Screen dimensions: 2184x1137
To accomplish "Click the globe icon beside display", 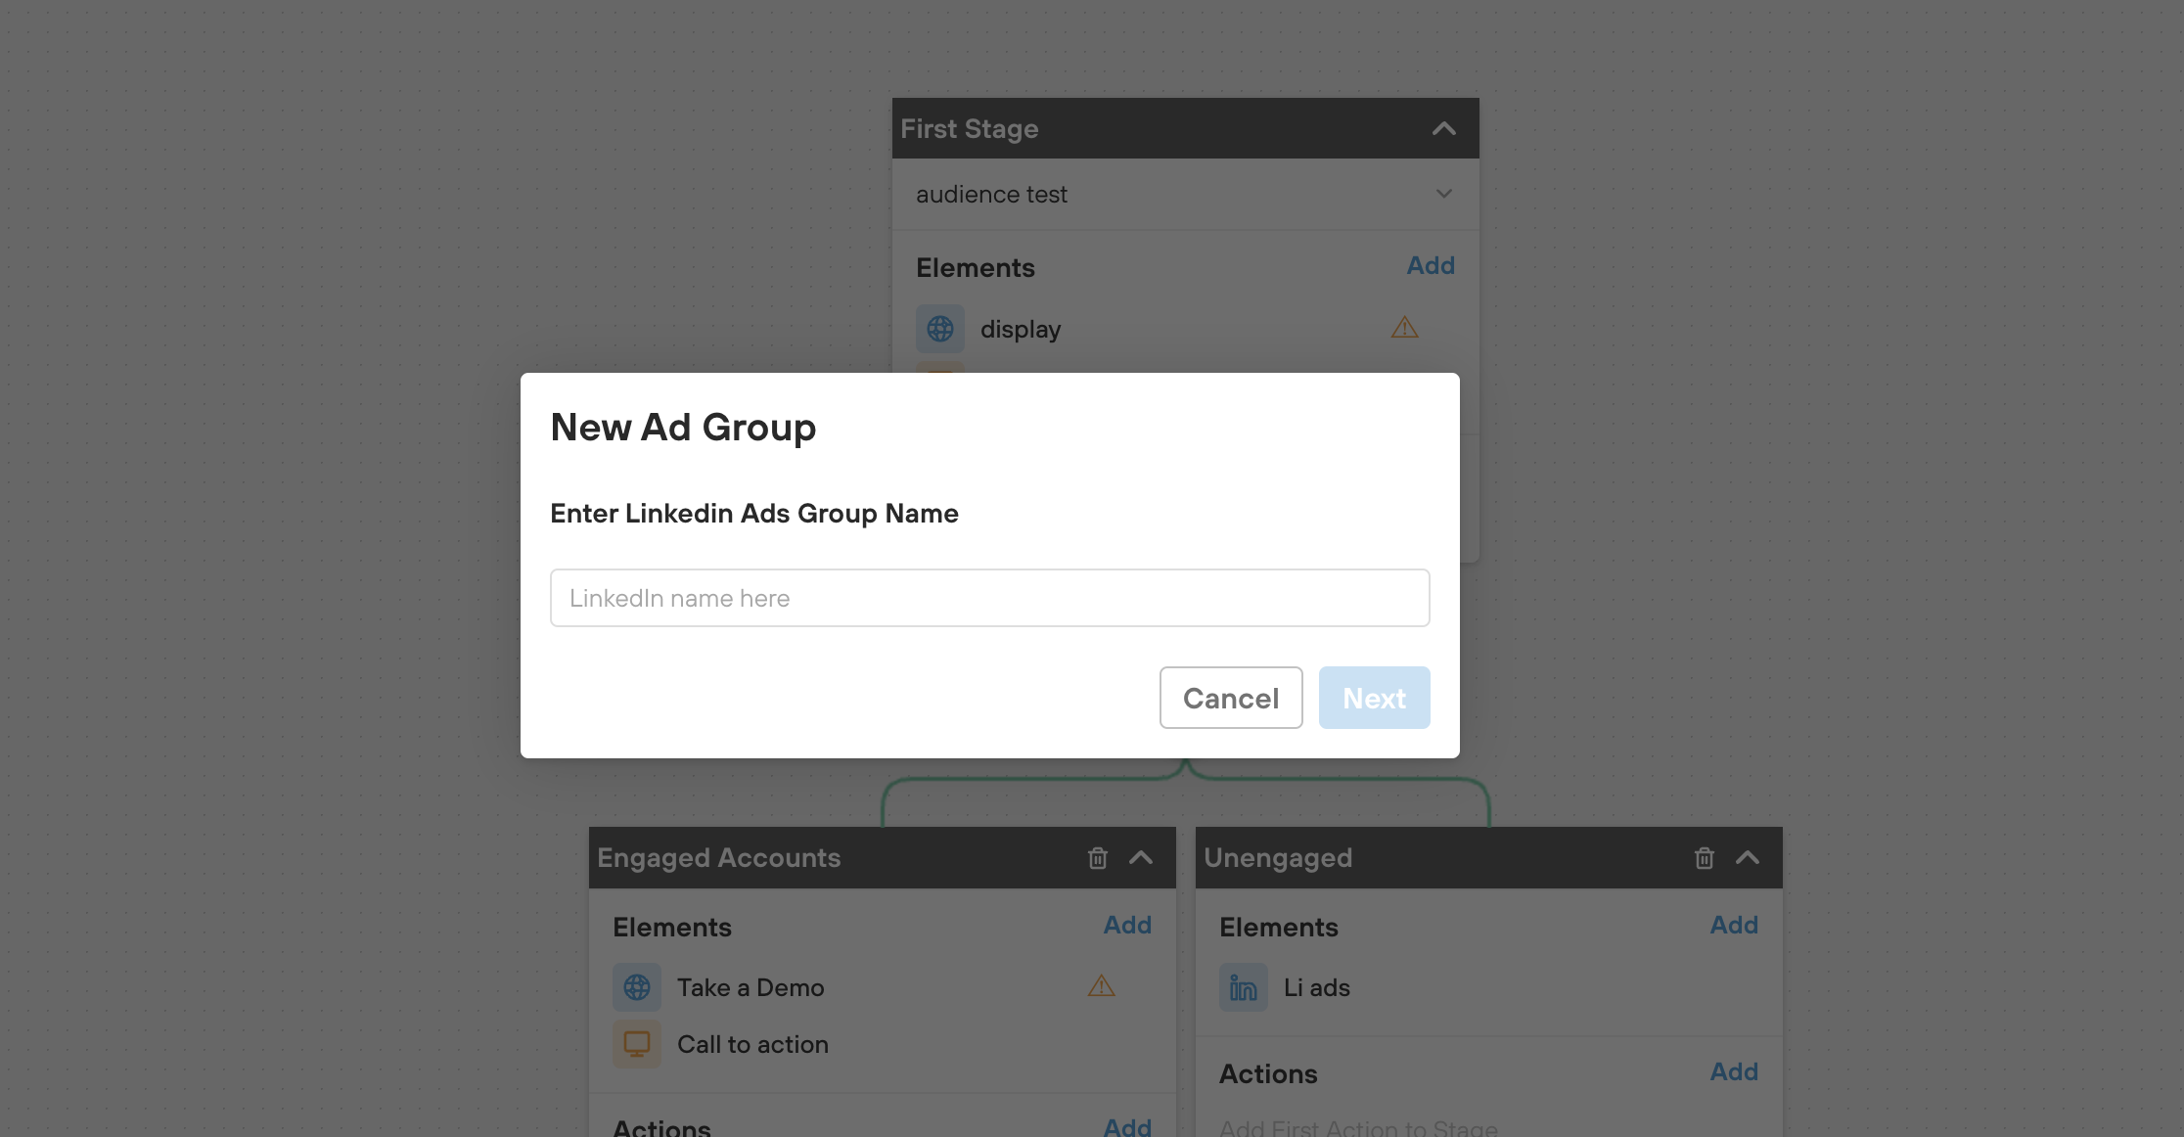I will pyautogui.click(x=939, y=329).
